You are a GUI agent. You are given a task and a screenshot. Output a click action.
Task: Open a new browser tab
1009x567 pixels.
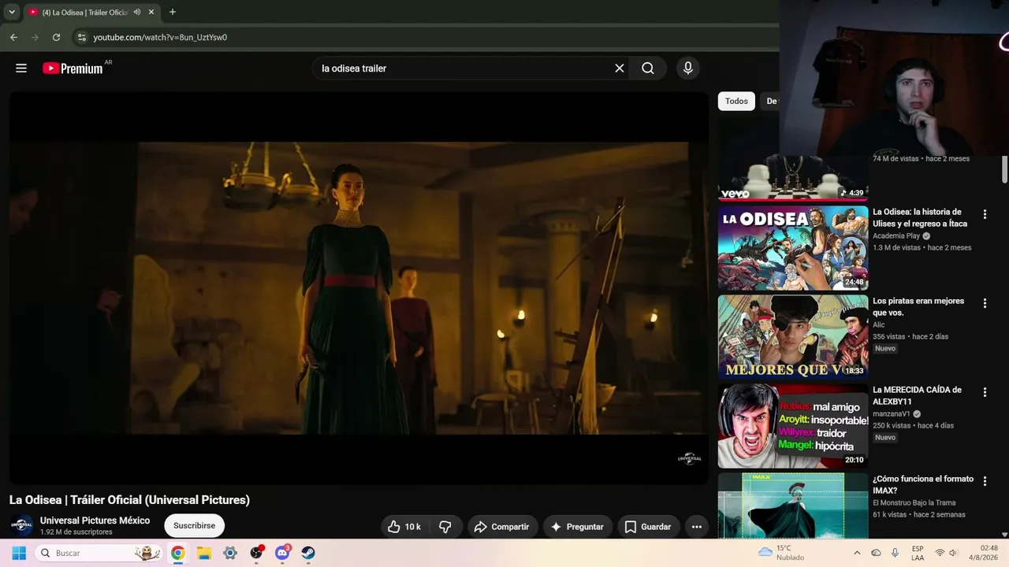pyautogui.click(x=173, y=12)
